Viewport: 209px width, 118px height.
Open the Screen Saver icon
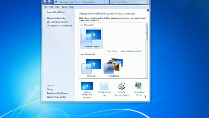(x=139, y=86)
